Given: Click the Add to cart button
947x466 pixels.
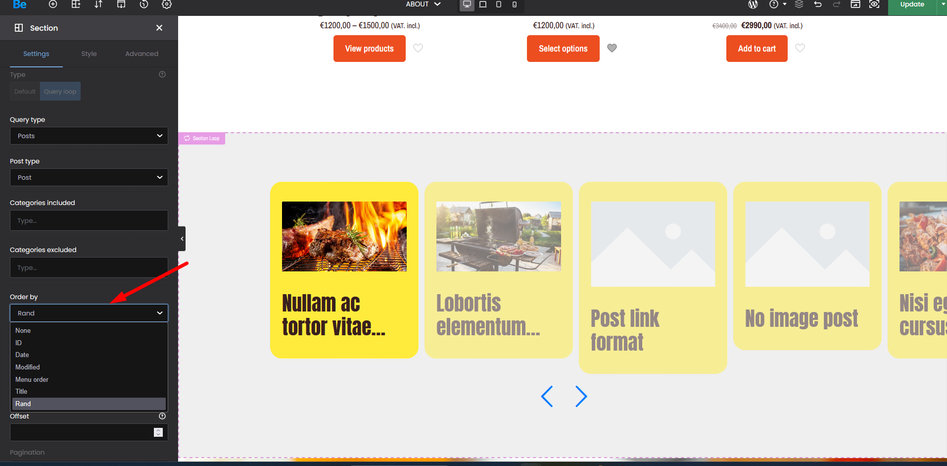Looking at the screenshot, I should click(757, 49).
